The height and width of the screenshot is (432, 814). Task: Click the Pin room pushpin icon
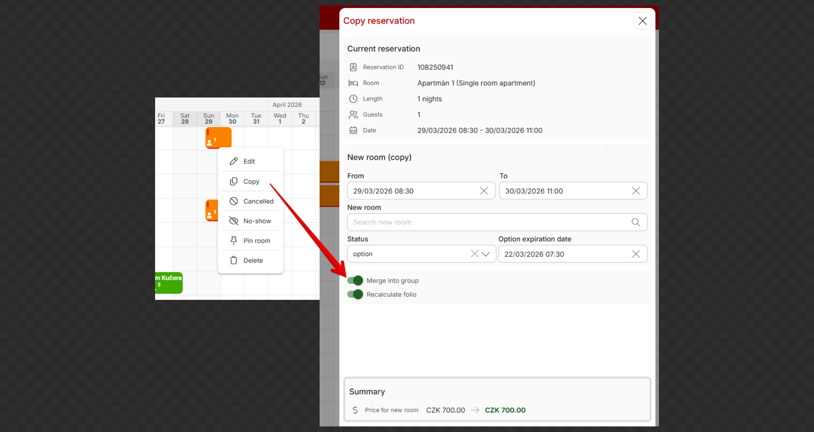pyautogui.click(x=233, y=240)
